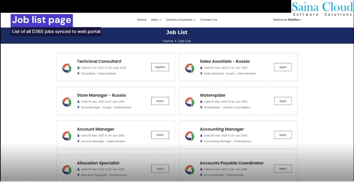Screen dimensions: 354x182
Task: Apply for the Account Manager job
Action: click(x=160, y=135)
